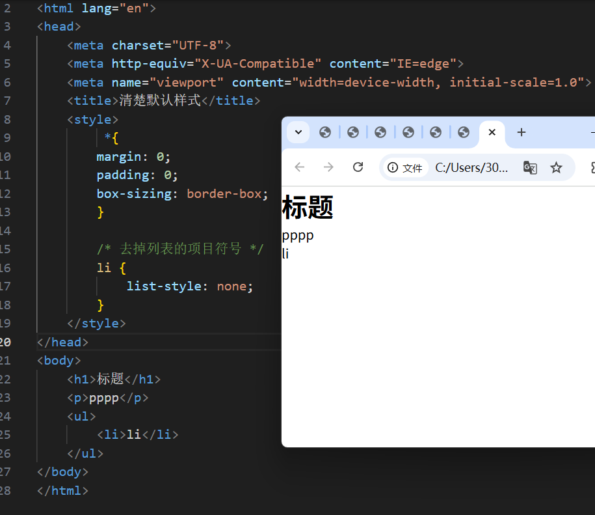Place cursor on the *{ selector line

coord(112,137)
